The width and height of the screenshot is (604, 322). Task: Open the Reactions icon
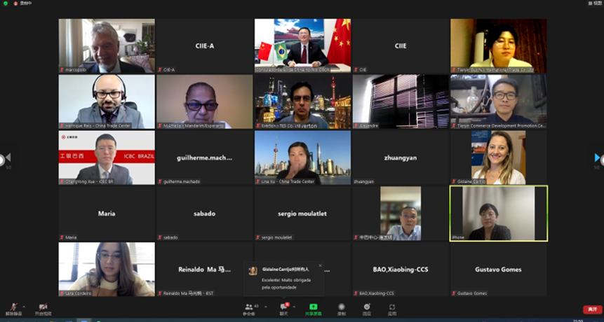click(367, 307)
